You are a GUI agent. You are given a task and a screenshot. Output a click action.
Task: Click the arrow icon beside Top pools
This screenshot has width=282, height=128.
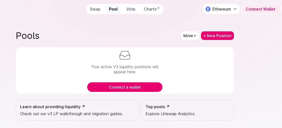coord(168,106)
